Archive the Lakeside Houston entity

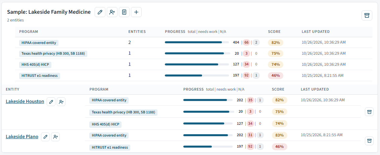pos(369,112)
